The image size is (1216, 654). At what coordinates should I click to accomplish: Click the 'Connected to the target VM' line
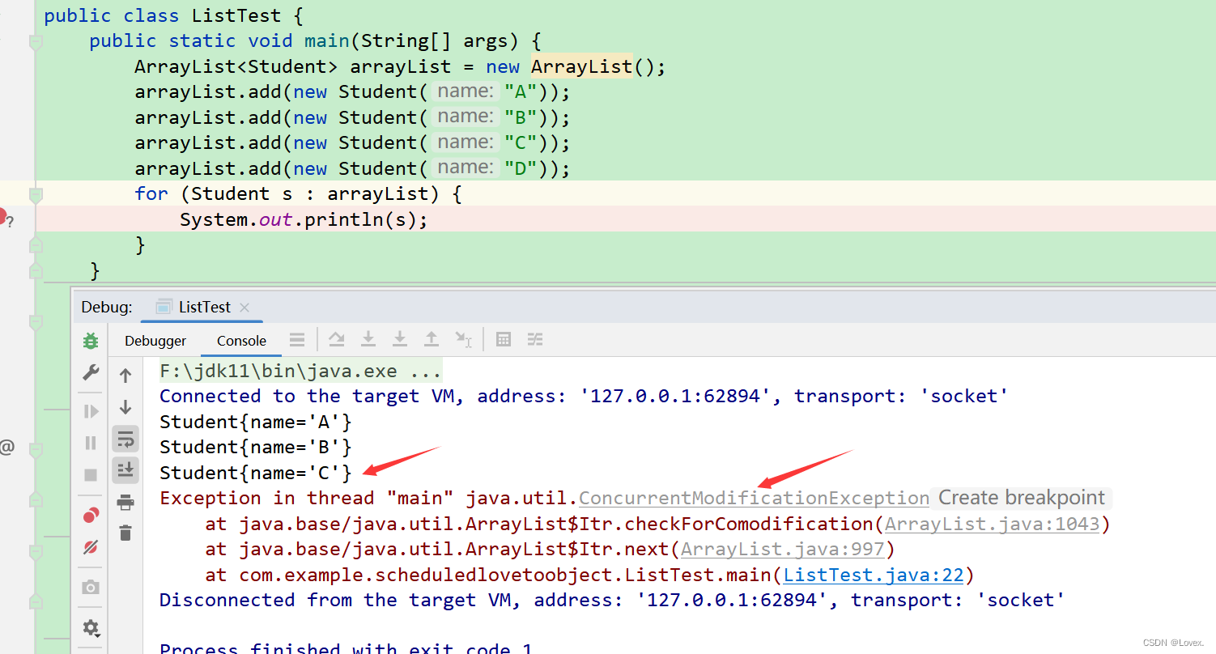pos(584,396)
